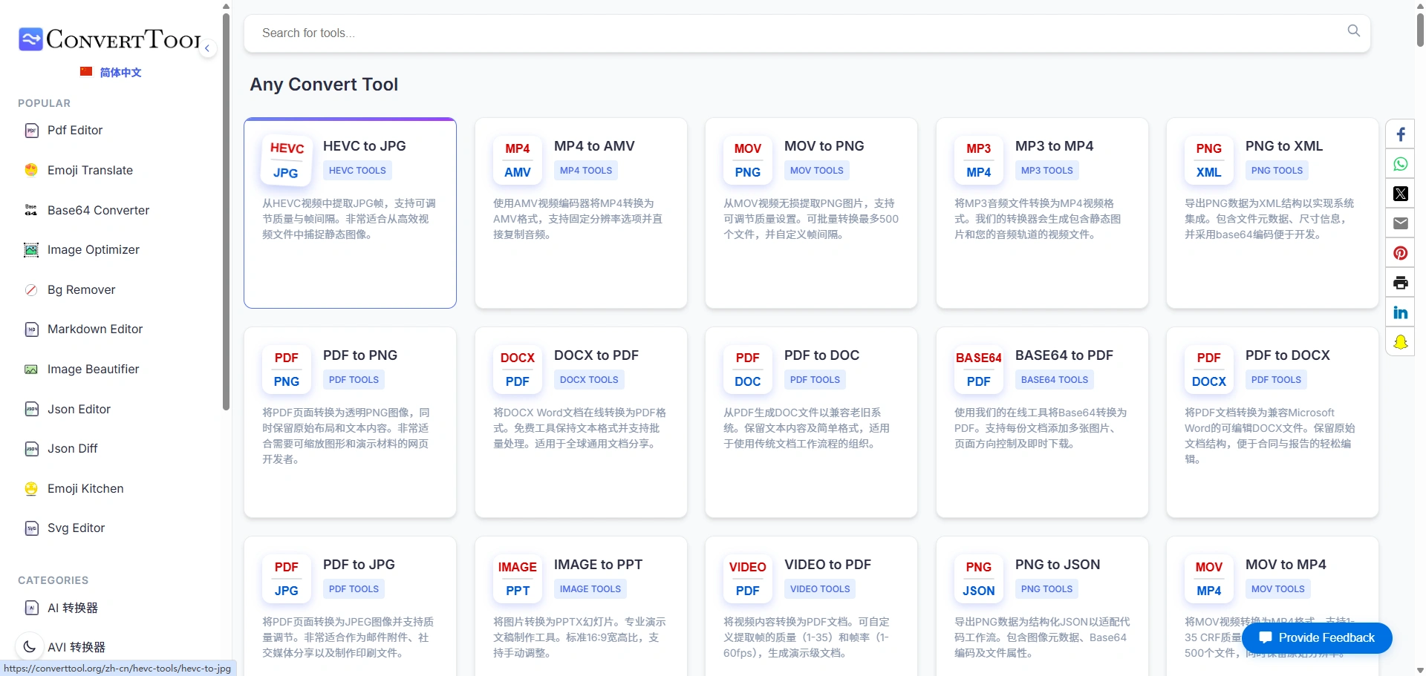1426x676 pixels.
Task: Open the Base64 Converter
Action: click(x=97, y=210)
